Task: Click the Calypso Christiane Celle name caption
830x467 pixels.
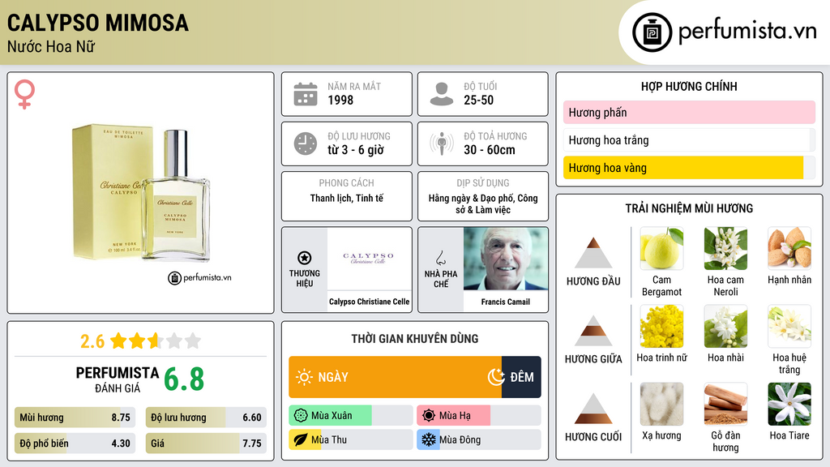Action: click(370, 302)
